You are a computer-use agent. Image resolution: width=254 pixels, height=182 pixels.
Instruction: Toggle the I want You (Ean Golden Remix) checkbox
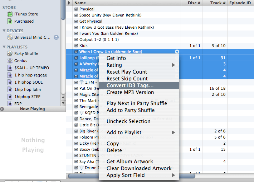coord(76,33)
